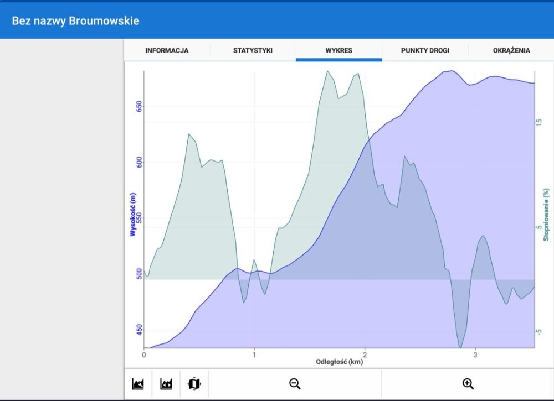Show the Okrążenia tab
The height and width of the screenshot is (401, 554).
(x=511, y=50)
